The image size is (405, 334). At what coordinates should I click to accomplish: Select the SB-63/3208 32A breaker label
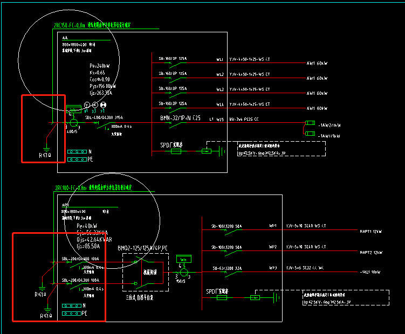(227, 268)
